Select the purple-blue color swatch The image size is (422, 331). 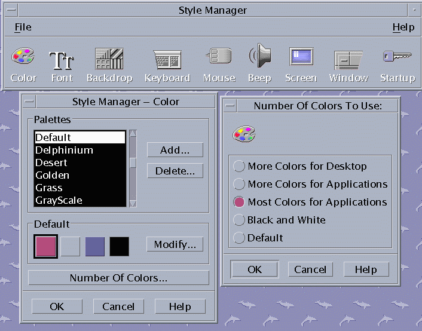point(94,247)
